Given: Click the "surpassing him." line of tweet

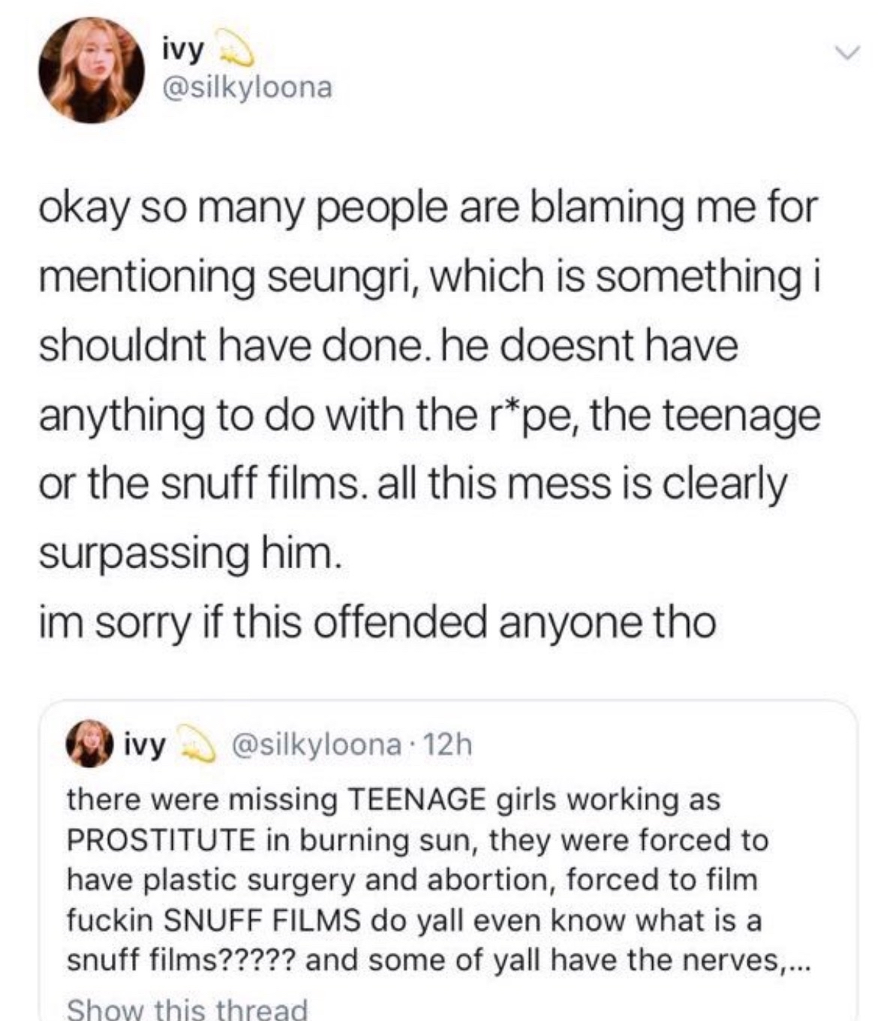Looking at the screenshot, I should 190,553.
